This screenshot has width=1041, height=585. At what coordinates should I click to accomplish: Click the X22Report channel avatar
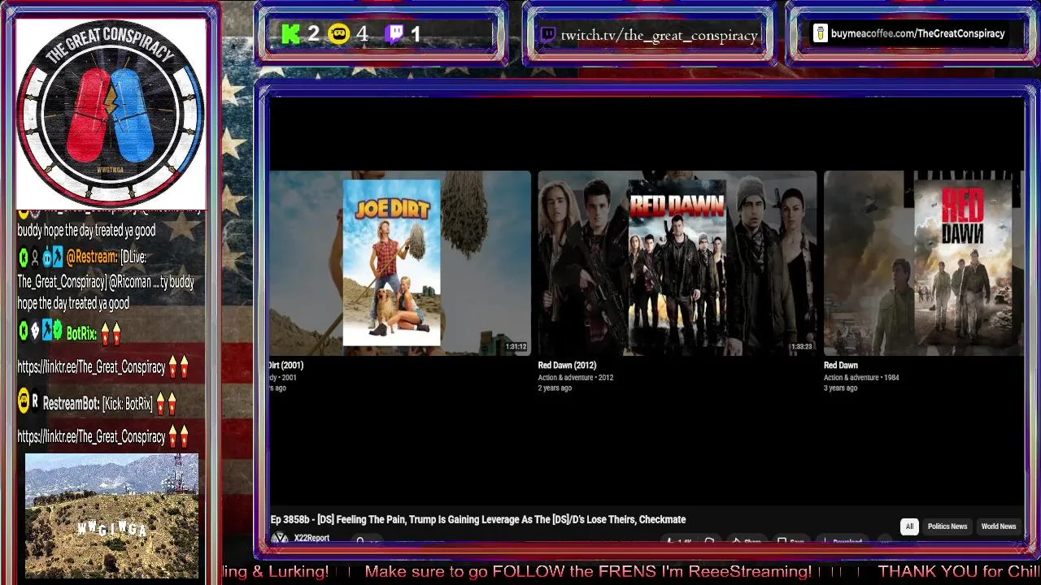[x=280, y=538]
